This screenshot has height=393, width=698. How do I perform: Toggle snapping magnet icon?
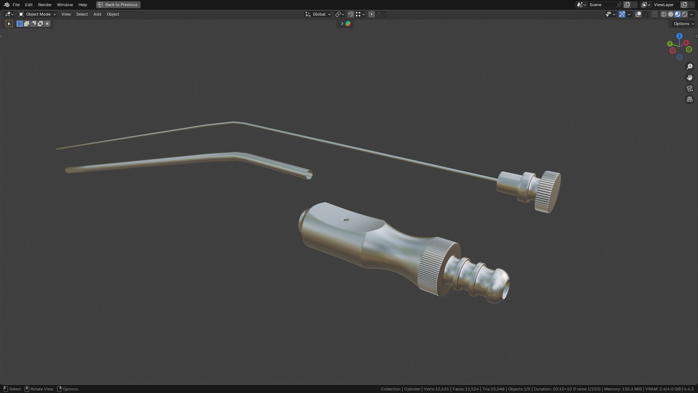(351, 14)
